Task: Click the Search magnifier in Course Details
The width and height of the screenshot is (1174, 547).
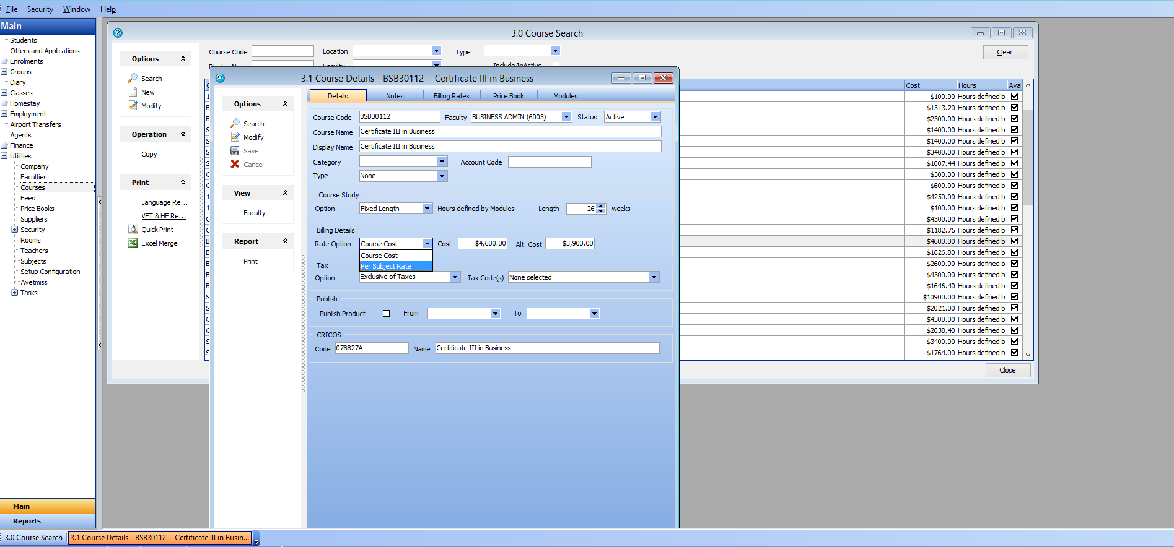Action: pyautogui.click(x=235, y=124)
